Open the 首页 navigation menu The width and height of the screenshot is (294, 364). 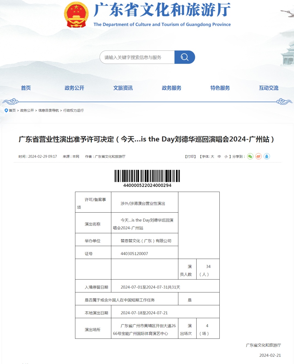pyautogui.click(x=26, y=88)
